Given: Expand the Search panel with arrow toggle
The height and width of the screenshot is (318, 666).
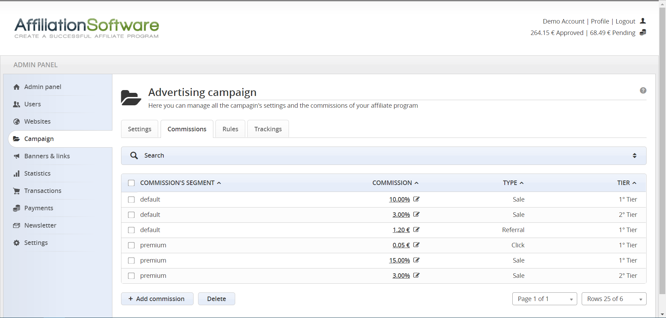Looking at the screenshot, I should pos(634,156).
